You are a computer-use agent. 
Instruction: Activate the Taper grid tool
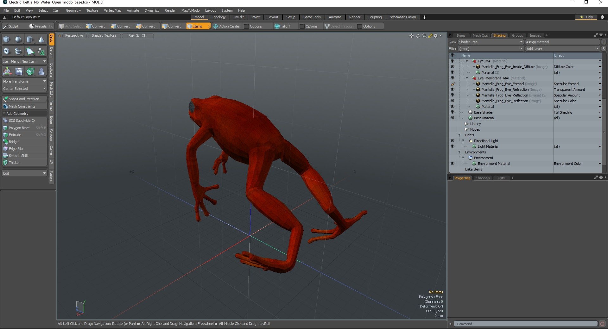[x=41, y=71]
